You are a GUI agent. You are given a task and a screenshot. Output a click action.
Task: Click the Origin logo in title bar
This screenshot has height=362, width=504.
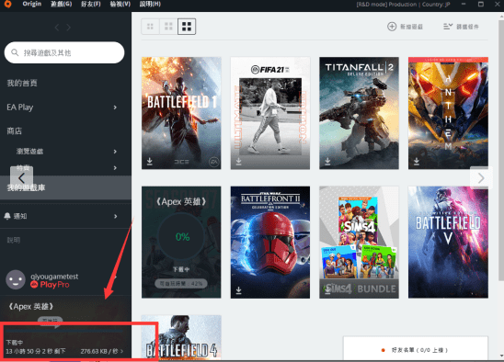[7, 5]
